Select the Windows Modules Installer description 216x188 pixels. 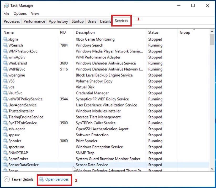[x=98, y=111]
